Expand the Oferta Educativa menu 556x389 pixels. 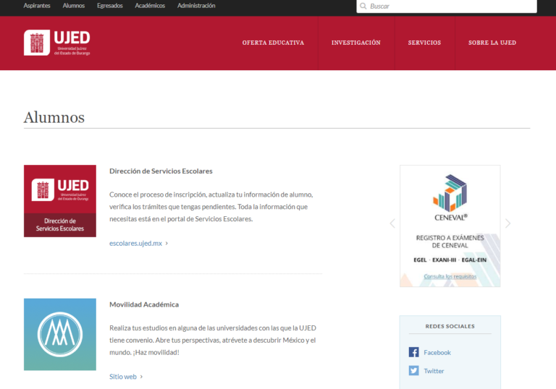(273, 43)
